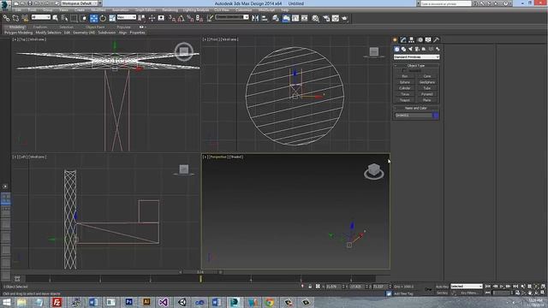This screenshot has height=308, width=548.
Task: Open the Named Selection Sets dropdown
Action: [x=232, y=17]
